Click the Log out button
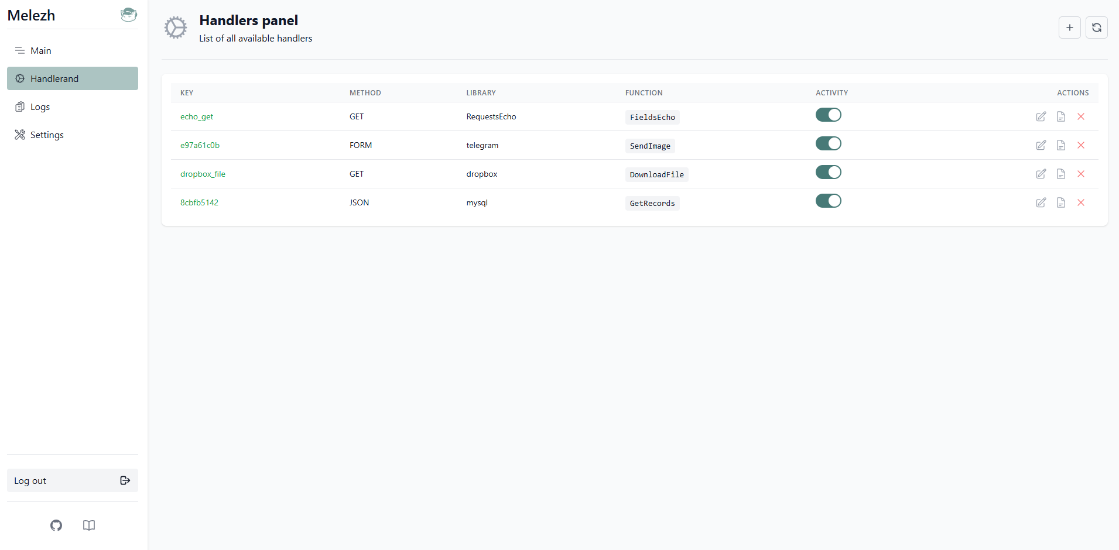Image resolution: width=1119 pixels, height=550 pixels. pos(73,480)
